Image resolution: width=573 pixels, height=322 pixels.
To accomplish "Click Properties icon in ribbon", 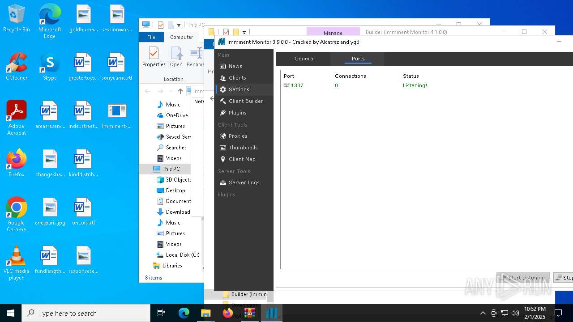I will [154, 57].
